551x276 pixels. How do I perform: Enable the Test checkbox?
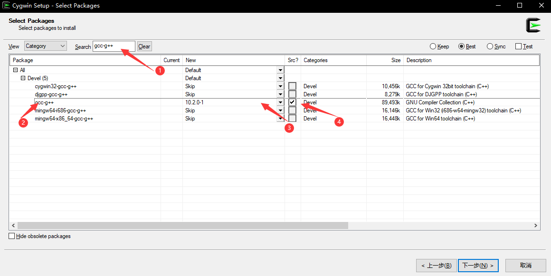pyautogui.click(x=518, y=46)
